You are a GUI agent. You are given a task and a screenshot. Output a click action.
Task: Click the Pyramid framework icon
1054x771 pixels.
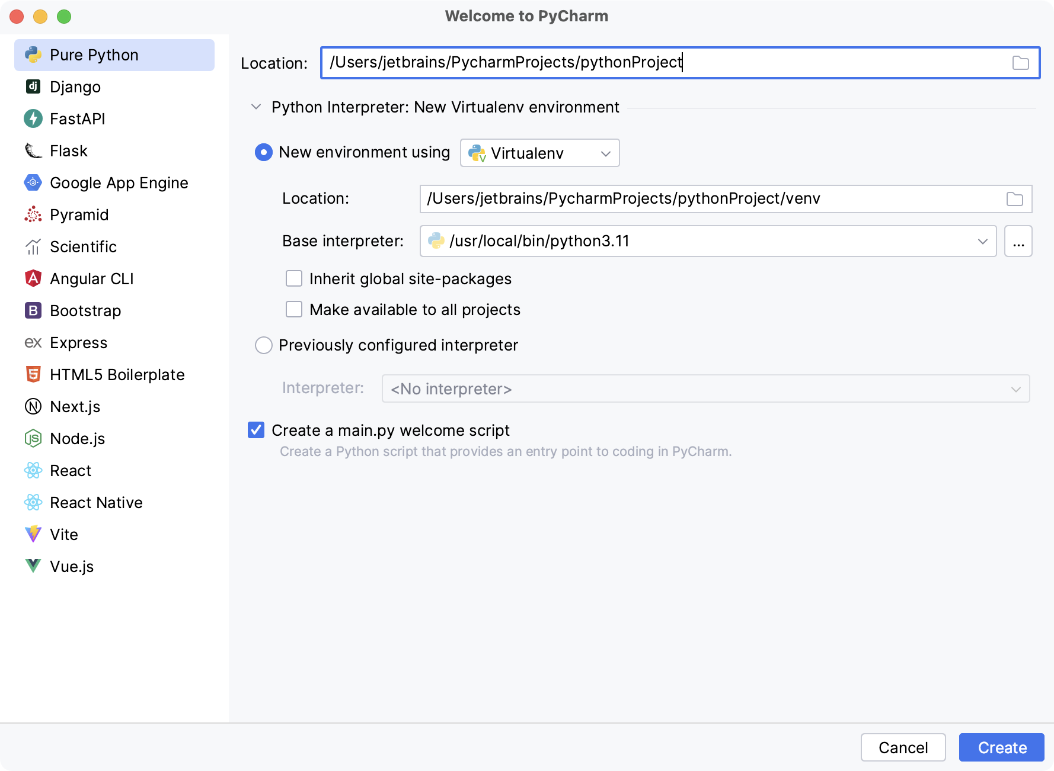click(x=33, y=215)
